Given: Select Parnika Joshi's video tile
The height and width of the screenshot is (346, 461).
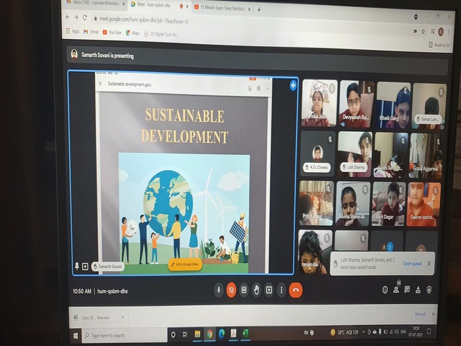Looking at the screenshot, I should [x=319, y=103].
